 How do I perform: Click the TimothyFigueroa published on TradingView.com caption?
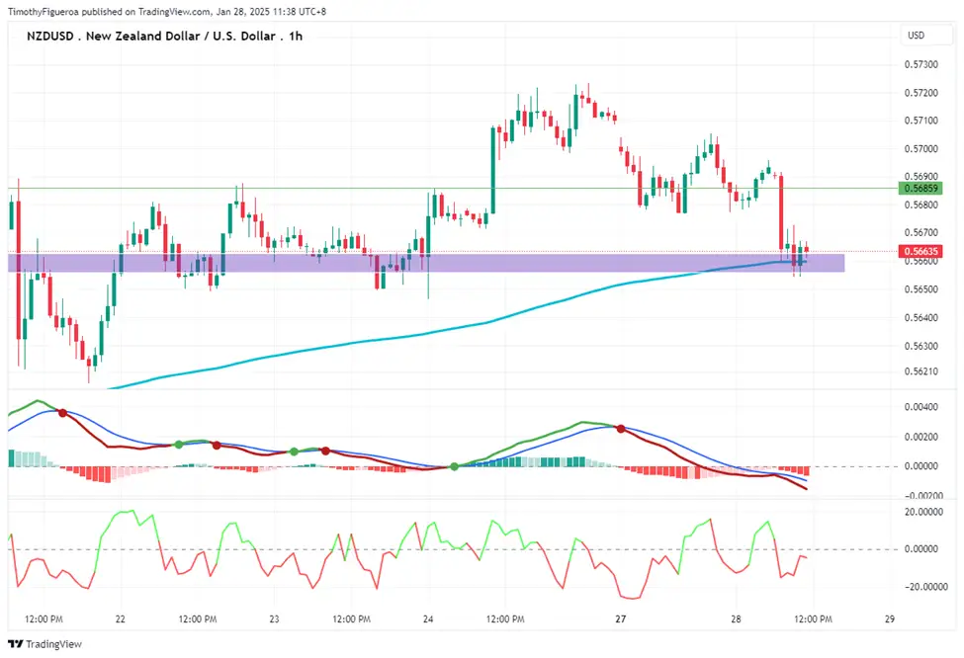(167, 12)
